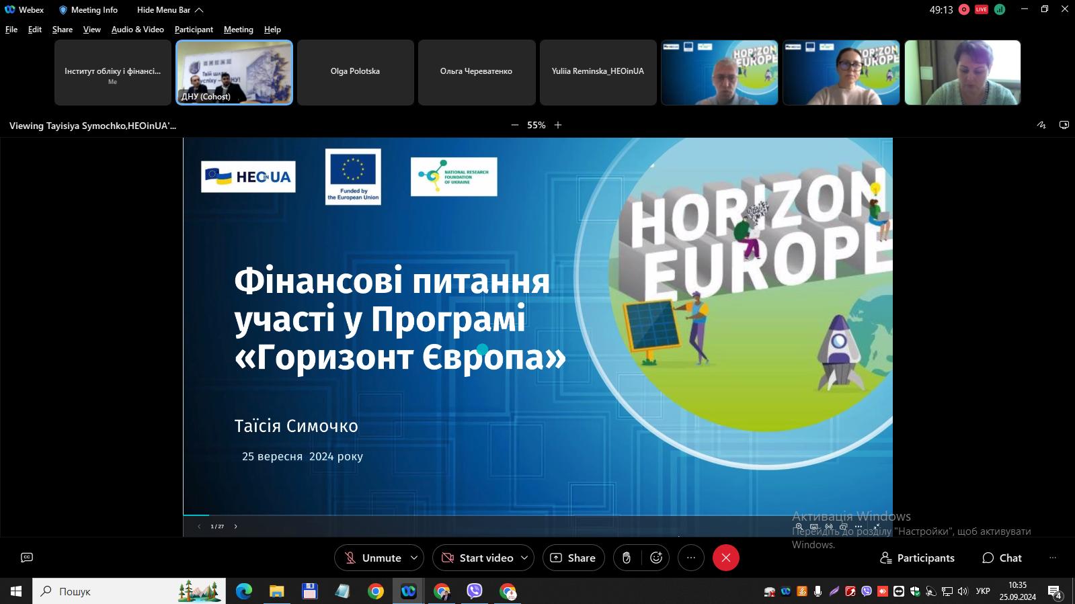Image resolution: width=1075 pixels, height=604 pixels.
Task: Expand video options arrow next to Start video
Action: point(525,558)
